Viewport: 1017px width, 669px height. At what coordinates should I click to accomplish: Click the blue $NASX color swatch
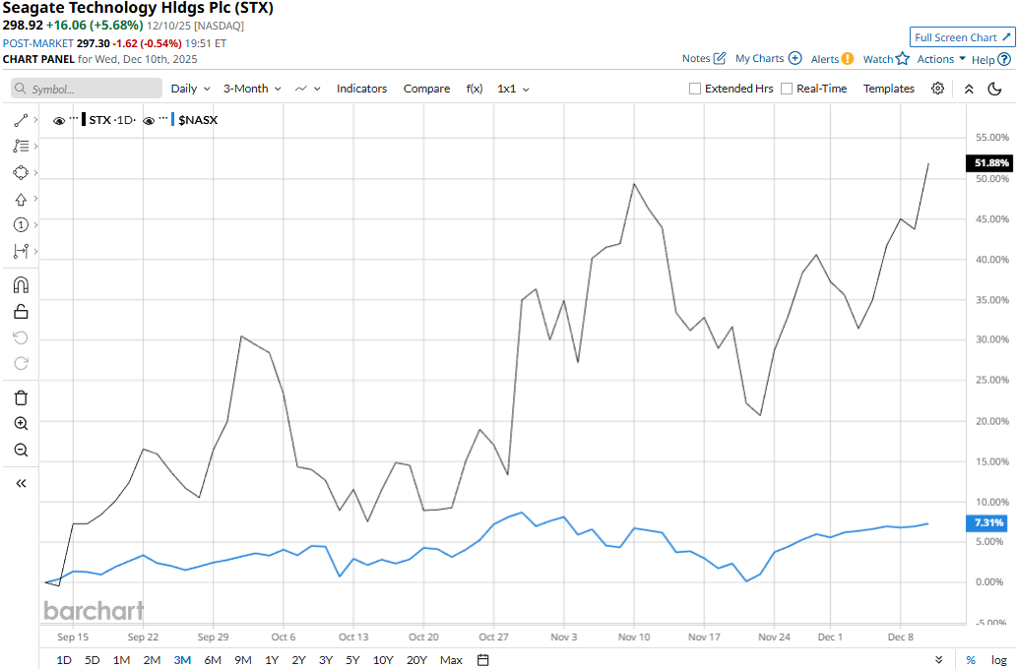[x=172, y=120]
